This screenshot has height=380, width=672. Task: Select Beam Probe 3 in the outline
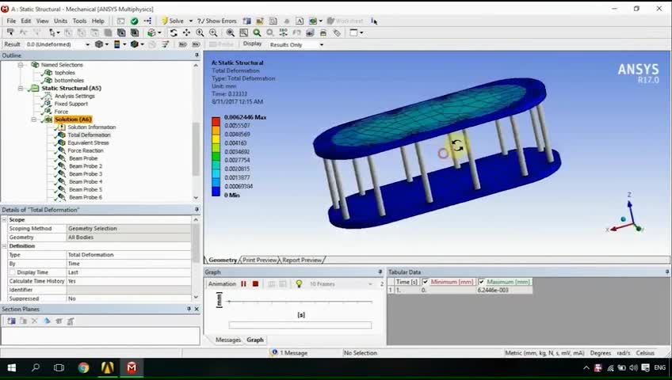(86, 173)
